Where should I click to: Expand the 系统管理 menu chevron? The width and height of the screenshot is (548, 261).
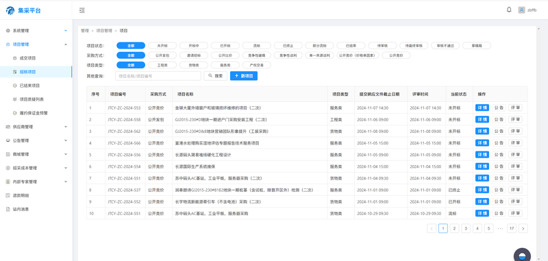pyautogui.click(x=66, y=31)
